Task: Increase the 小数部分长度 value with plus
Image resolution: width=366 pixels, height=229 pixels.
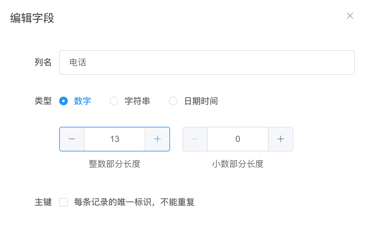Action: point(281,139)
